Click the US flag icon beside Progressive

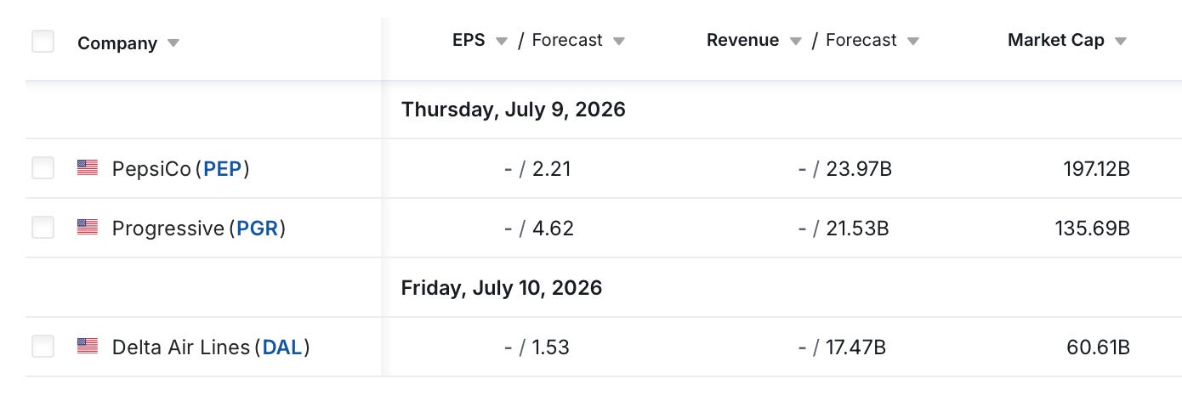(x=88, y=228)
